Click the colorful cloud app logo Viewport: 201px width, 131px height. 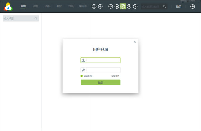coord(8,6)
